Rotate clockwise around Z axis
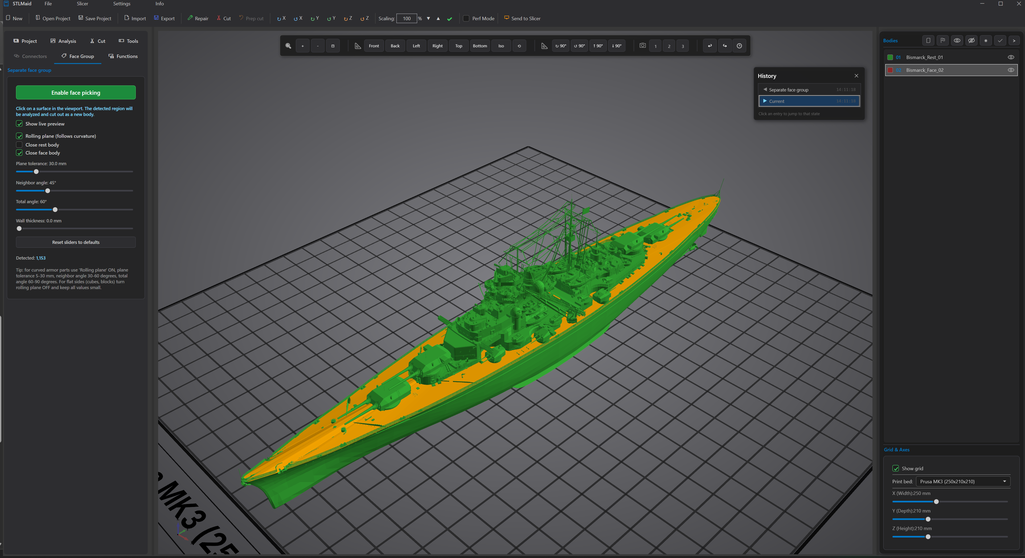 coord(348,18)
